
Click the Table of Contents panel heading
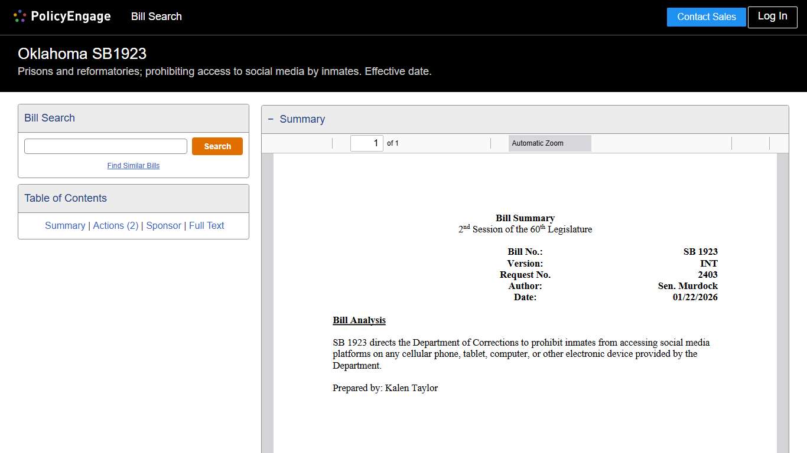[66, 198]
